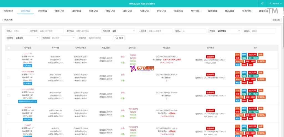Click the 100-50群 tag under user 987654
This screenshot has width=284, height=137.
(28, 119)
